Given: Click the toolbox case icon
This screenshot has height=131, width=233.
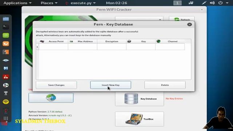Looking at the screenshot, I should [134, 119].
